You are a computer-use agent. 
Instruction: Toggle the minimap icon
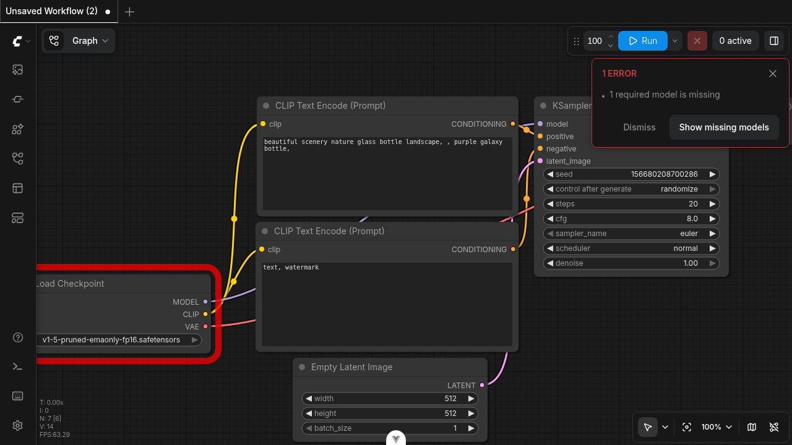[752, 427]
